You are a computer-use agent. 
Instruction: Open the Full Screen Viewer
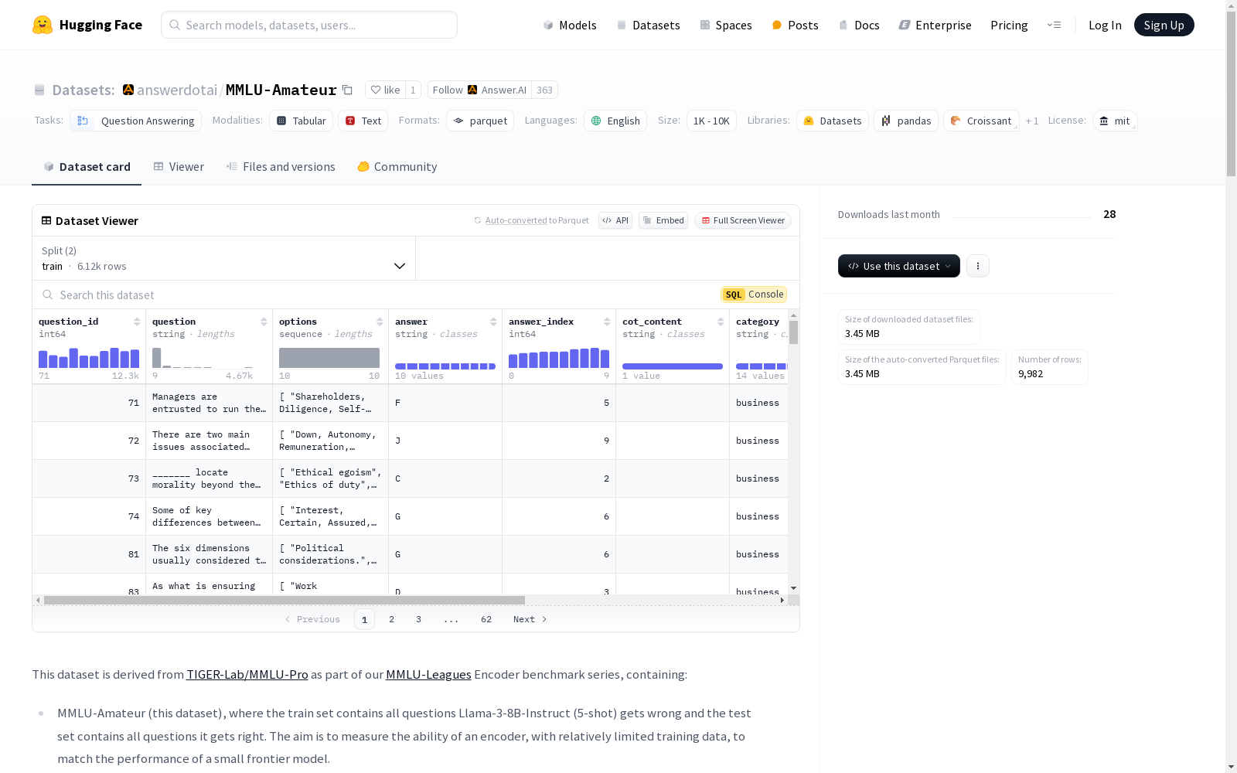coord(742,220)
